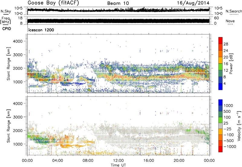The width and height of the screenshot is (242, 167).
Task: Click the '3000' tick in the power panel
Action: [18, 55]
